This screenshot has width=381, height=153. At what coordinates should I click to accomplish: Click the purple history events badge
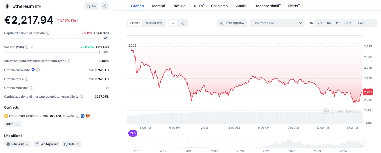133,133
